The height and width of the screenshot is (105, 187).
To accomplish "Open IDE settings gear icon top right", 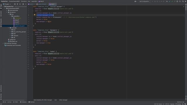I will click(x=186, y=1).
